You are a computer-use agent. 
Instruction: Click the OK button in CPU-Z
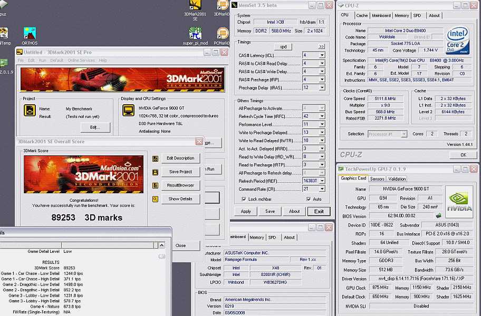(x=463, y=155)
